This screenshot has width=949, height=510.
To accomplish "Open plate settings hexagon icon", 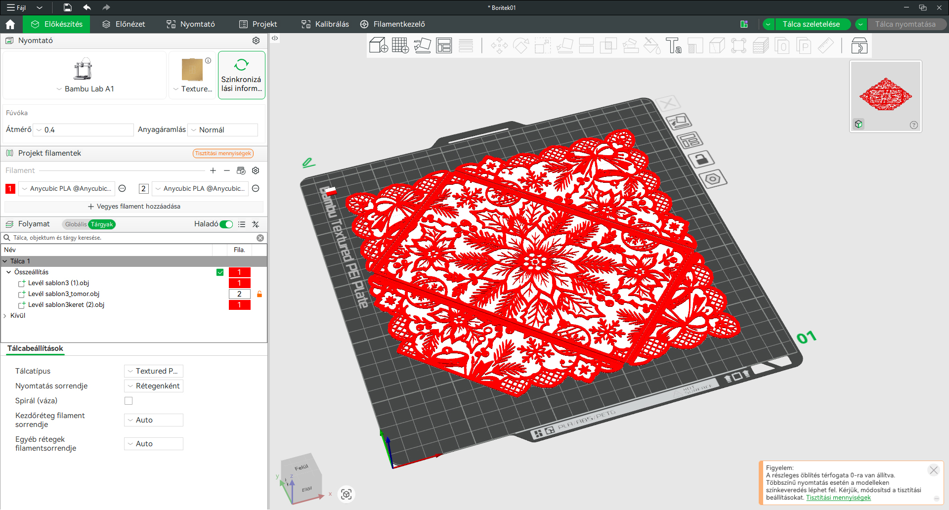I will (712, 178).
